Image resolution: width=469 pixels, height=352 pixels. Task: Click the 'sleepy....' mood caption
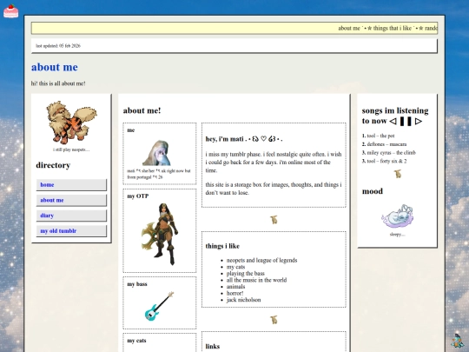pos(397,235)
